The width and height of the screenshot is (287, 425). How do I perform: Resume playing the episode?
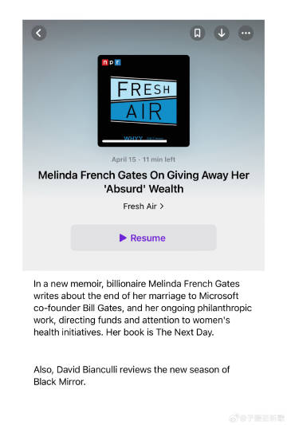pyautogui.click(x=143, y=238)
